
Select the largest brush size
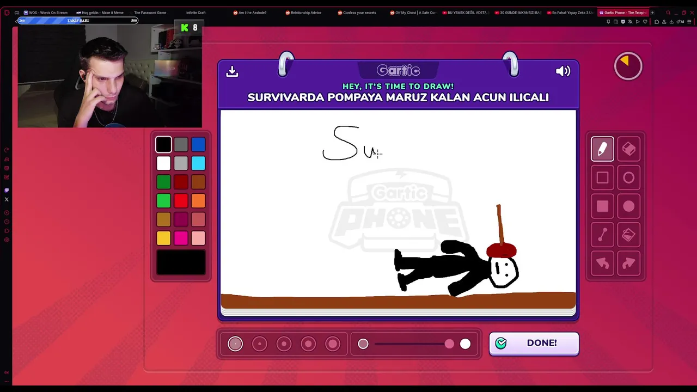coord(333,344)
